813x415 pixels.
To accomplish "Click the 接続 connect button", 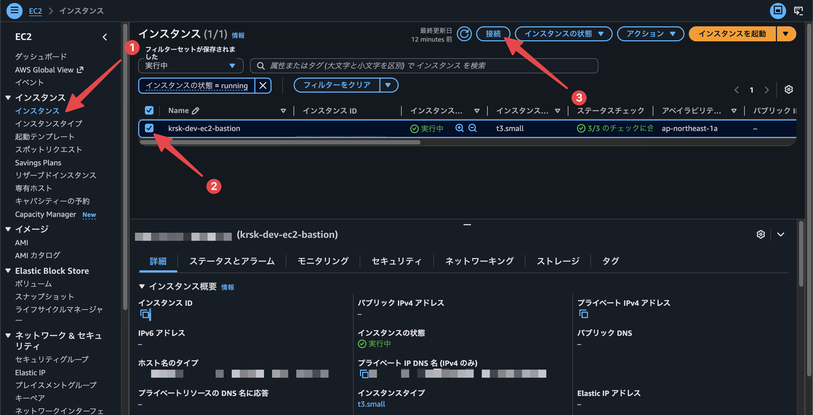I will click(x=493, y=34).
